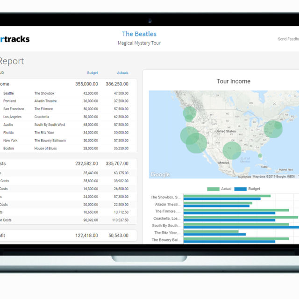The height and width of the screenshot is (299, 299).
Task: Select The Ritz Ybor venue
Action: point(44,133)
